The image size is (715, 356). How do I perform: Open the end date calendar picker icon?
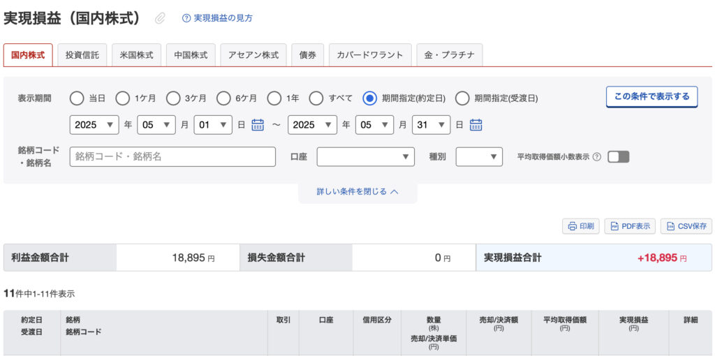[x=476, y=124]
